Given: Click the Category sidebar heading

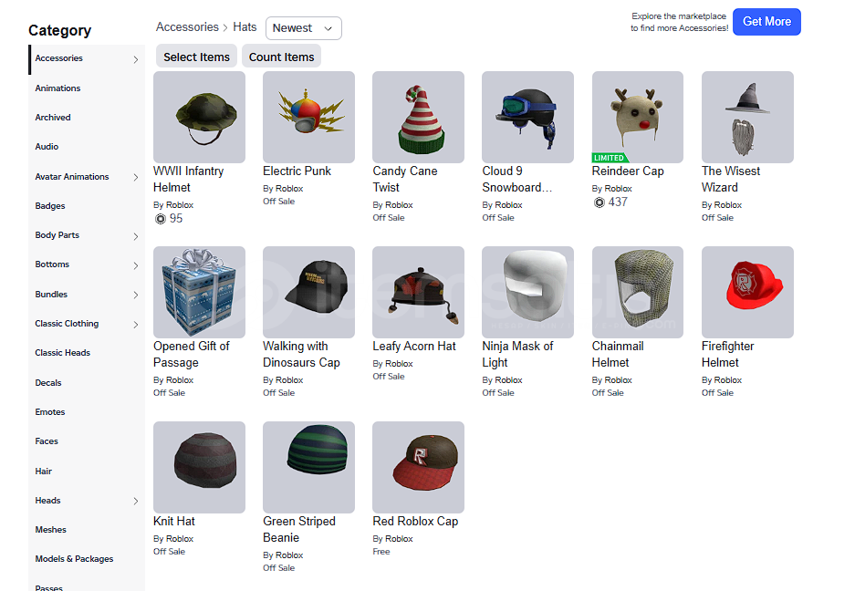Looking at the screenshot, I should pyautogui.click(x=60, y=30).
